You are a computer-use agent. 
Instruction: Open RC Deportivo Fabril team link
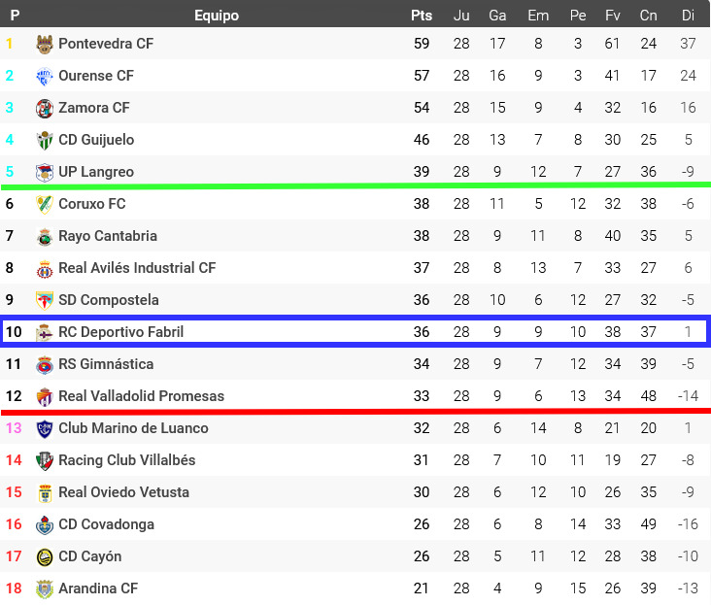[120, 332]
